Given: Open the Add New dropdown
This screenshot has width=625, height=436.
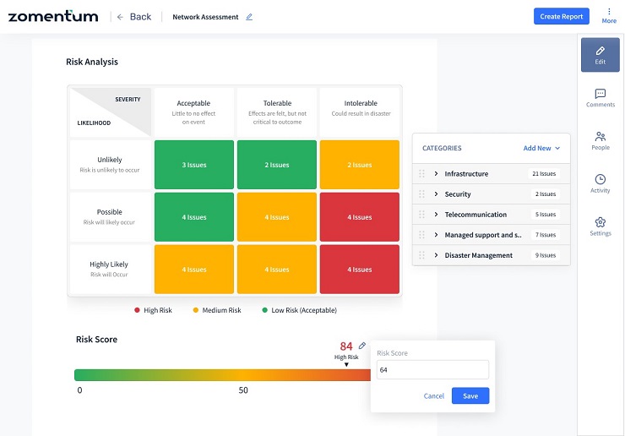Looking at the screenshot, I should 541,148.
